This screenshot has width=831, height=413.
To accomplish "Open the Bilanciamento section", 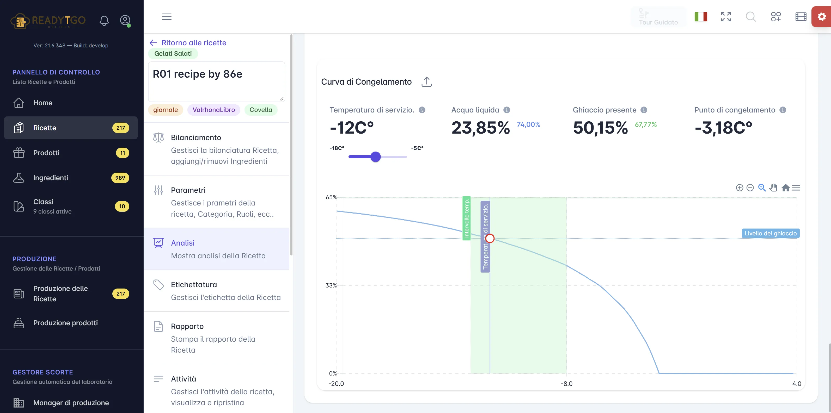I will [x=217, y=149].
